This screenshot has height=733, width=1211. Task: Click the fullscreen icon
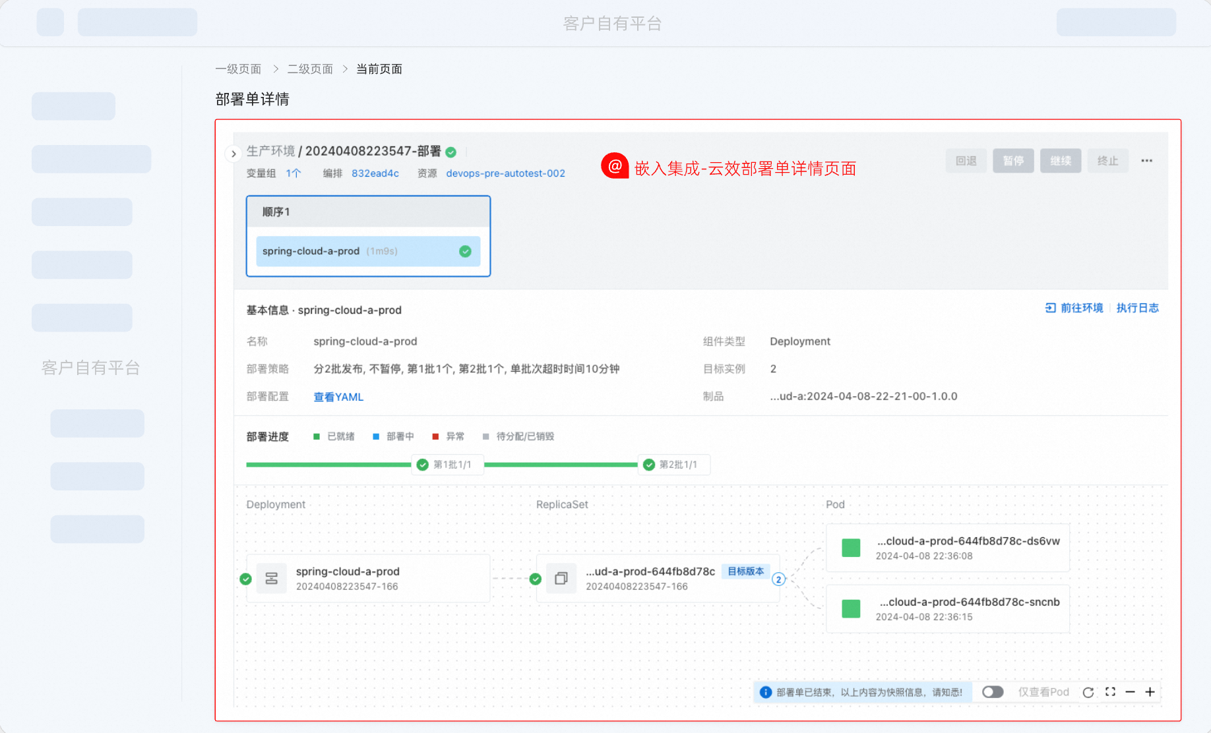[1110, 691]
